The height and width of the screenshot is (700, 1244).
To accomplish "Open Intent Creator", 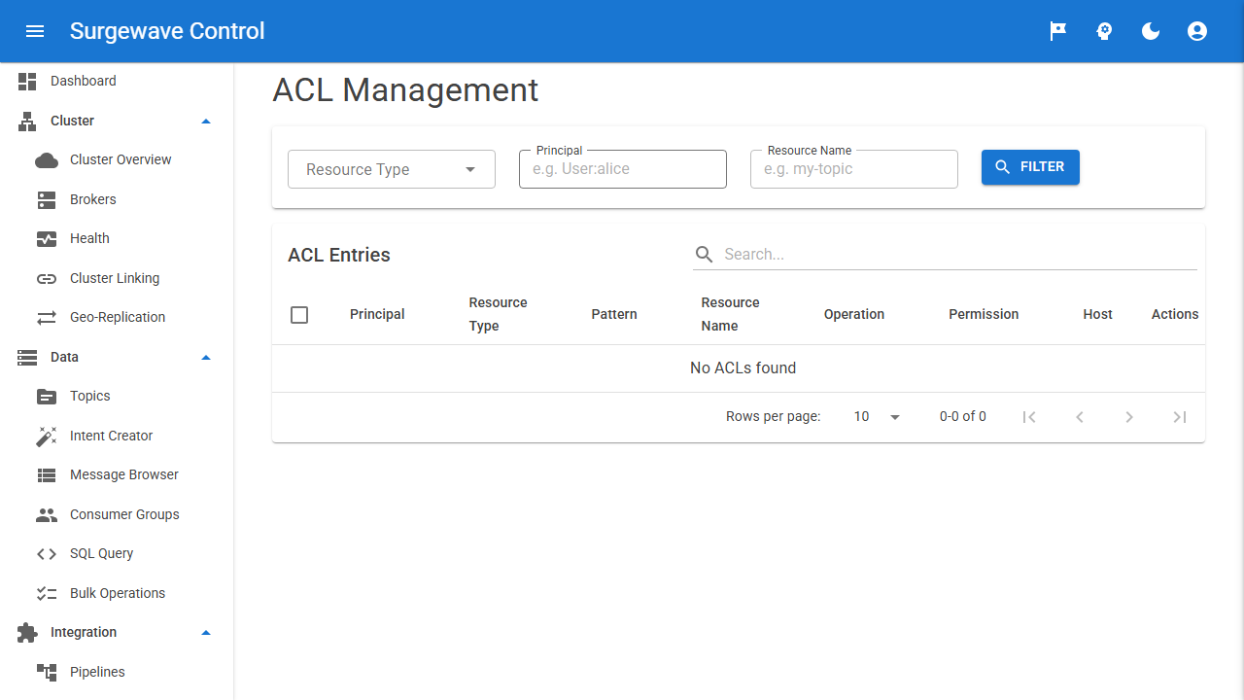I will click(117, 436).
